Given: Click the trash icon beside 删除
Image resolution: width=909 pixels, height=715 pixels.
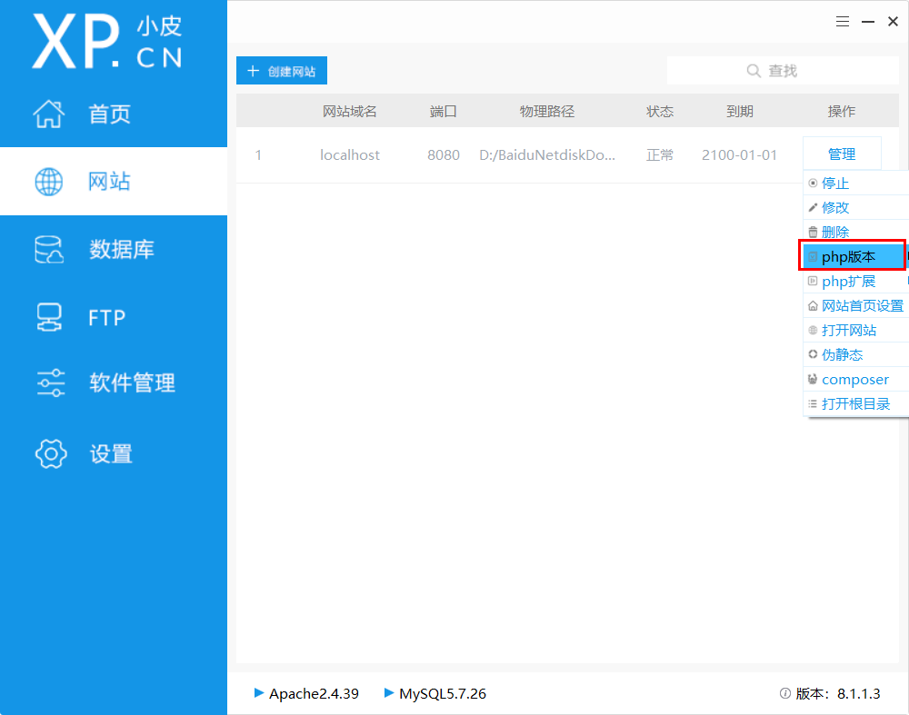Looking at the screenshot, I should click(x=813, y=232).
